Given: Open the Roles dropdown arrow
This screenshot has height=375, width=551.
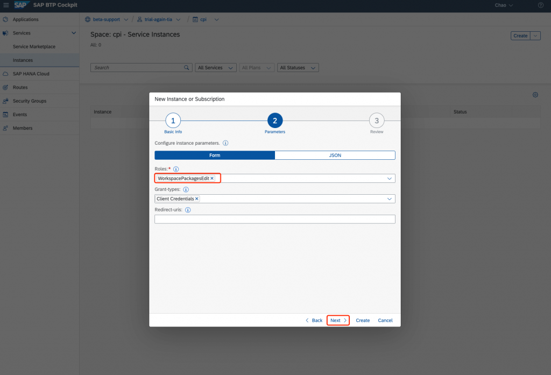Looking at the screenshot, I should click(x=390, y=179).
